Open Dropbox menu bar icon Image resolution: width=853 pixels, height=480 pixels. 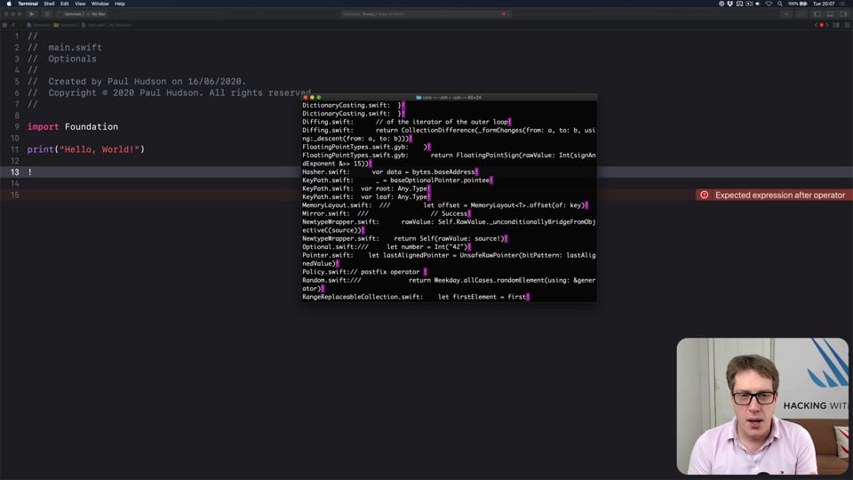730,4
